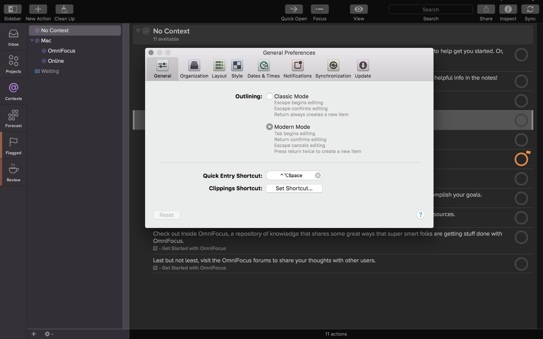This screenshot has height=339, width=543.
Task: Switch to Projects perspective
Action: click(x=13, y=64)
